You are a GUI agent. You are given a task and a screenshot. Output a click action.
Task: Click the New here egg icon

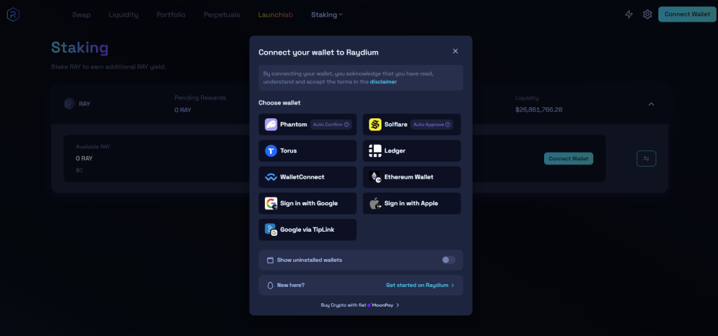(x=270, y=286)
